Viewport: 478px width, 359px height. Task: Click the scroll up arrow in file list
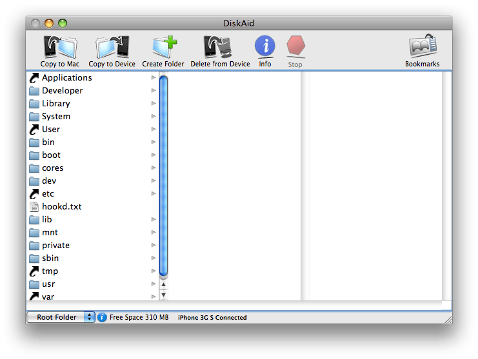coord(163,284)
